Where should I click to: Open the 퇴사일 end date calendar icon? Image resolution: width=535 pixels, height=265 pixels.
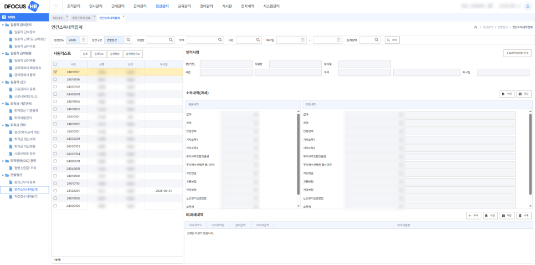338,40
